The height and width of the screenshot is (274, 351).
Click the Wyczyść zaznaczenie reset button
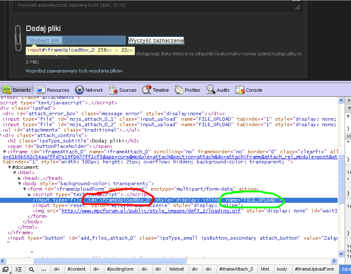pyautogui.click(x=156, y=41)
